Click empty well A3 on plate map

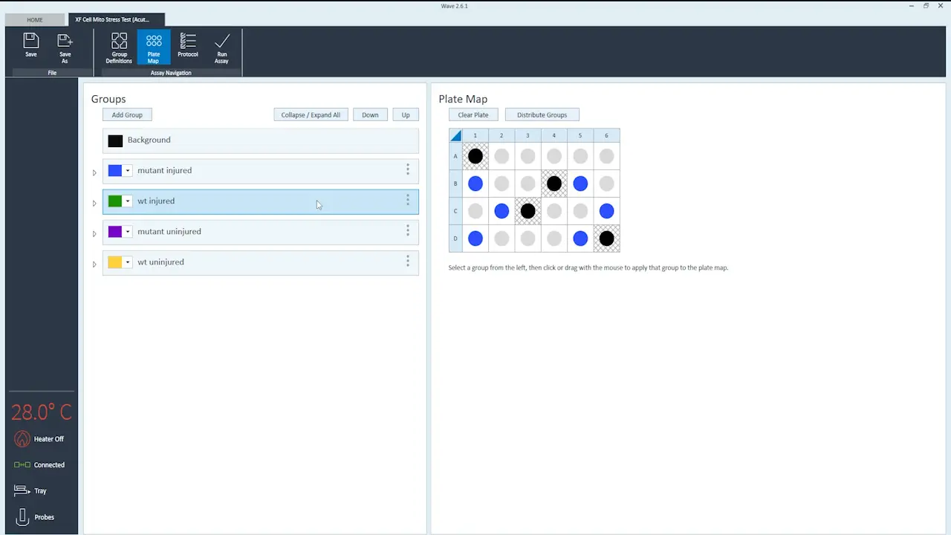pos(528,156)
